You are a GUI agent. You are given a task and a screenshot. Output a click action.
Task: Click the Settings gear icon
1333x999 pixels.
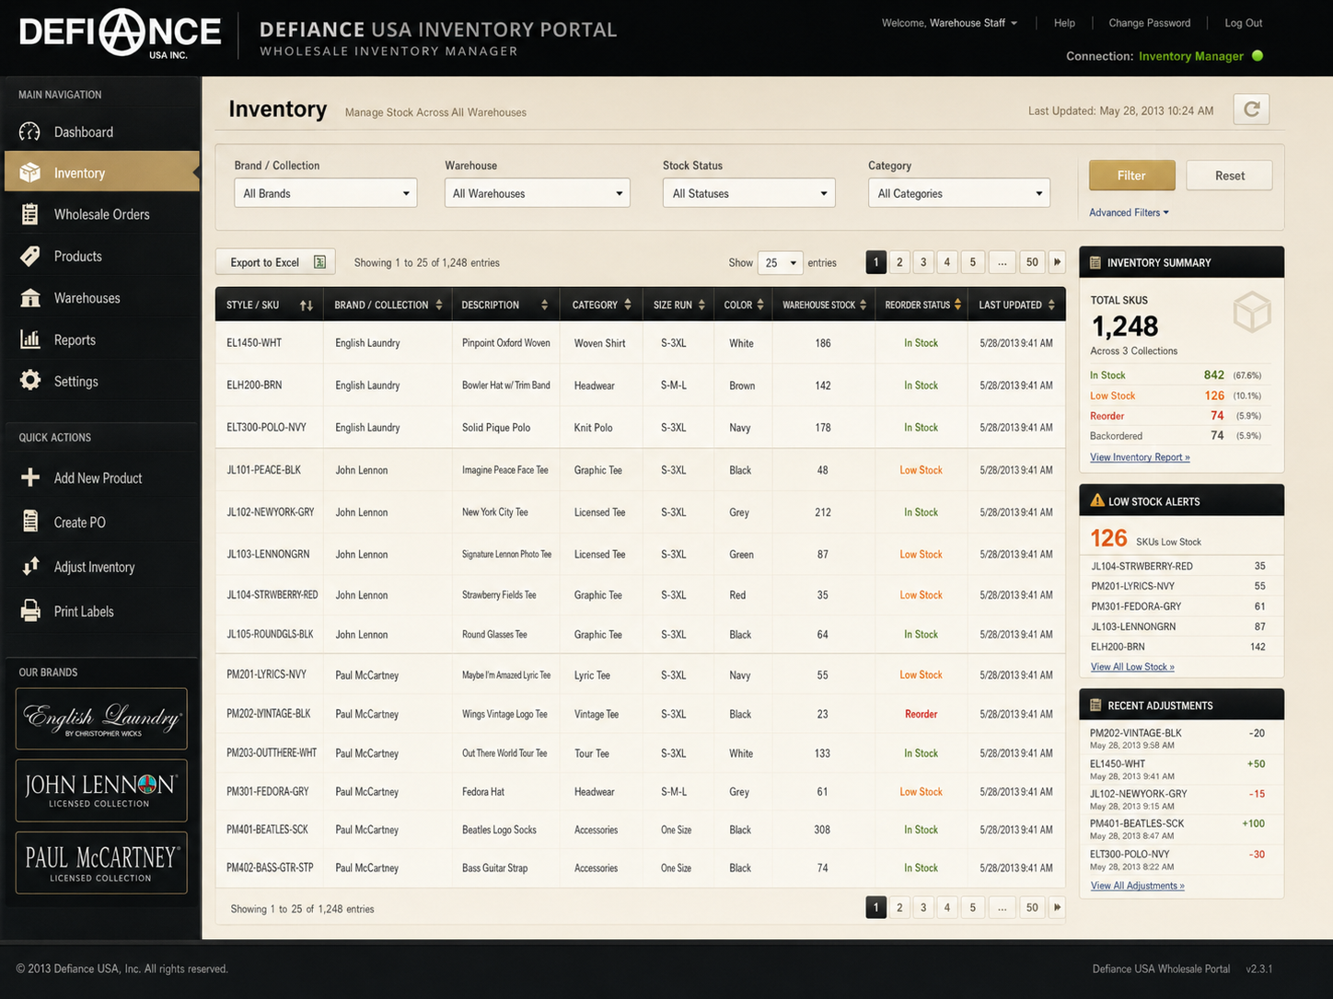(29, 381)
